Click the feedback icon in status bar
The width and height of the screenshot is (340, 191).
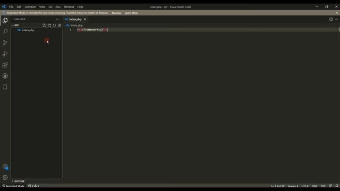point(330,186)
